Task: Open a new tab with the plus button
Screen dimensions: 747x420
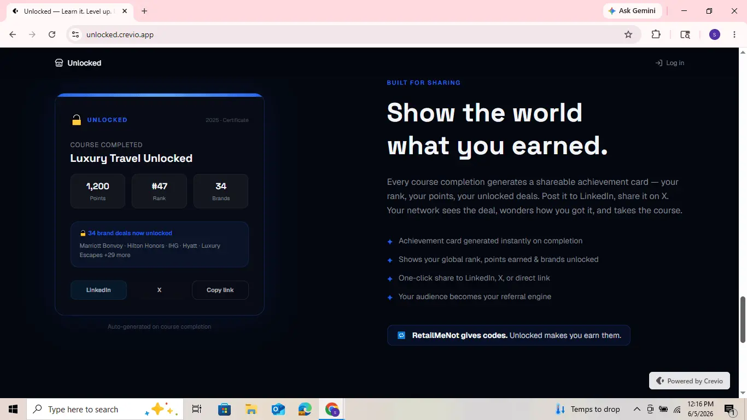Action: coord(144,11)
